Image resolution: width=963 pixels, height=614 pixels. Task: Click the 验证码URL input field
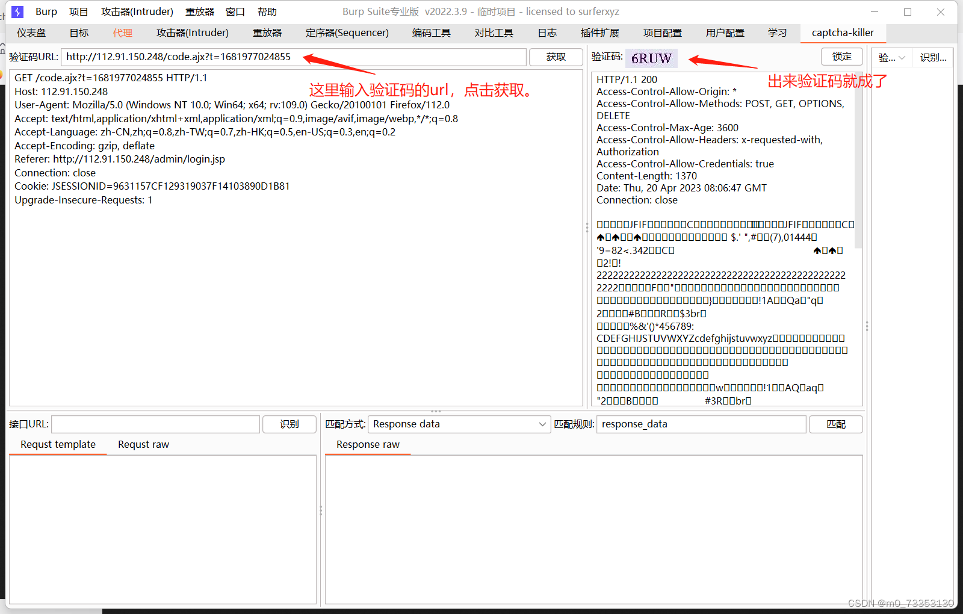294,57
